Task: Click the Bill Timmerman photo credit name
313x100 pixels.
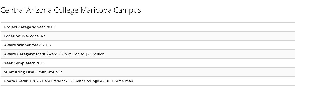Action: [119, 81]
